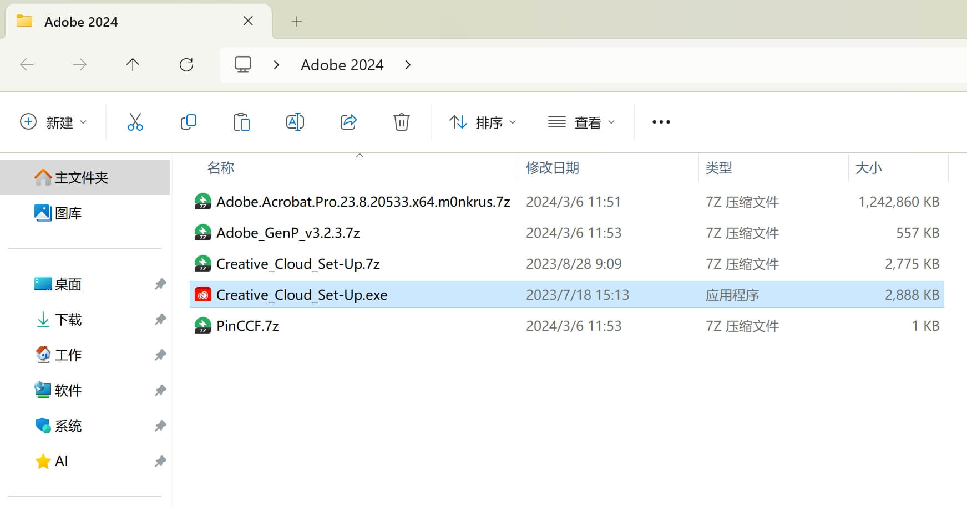Click the pin icon next to 工作
The image size is (967, 507).
pyautogui.click(x=160, y=355)
